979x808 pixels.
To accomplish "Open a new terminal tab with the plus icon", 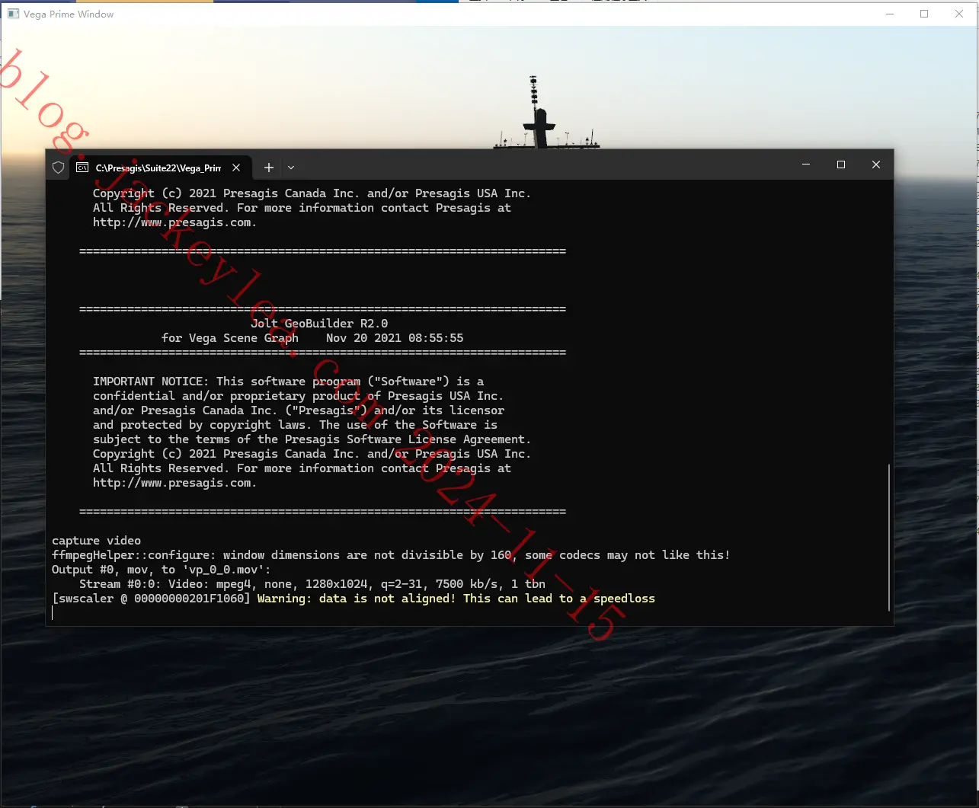I will pyautogui.click(x=268, y=168).
